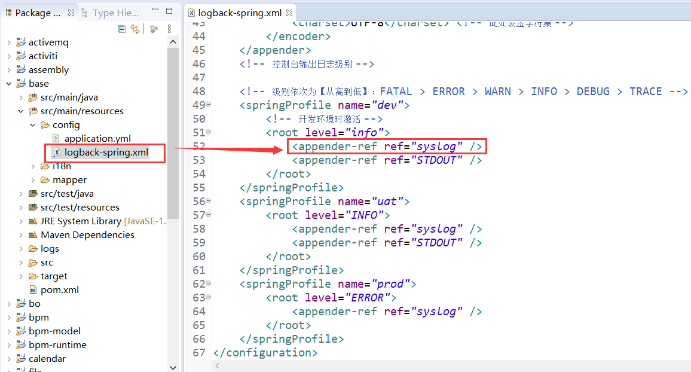The height and width of the screenshot is (372, 691).
Task: Click editor horizontal scroll left arrow
Action: click(x=217, y=366)
